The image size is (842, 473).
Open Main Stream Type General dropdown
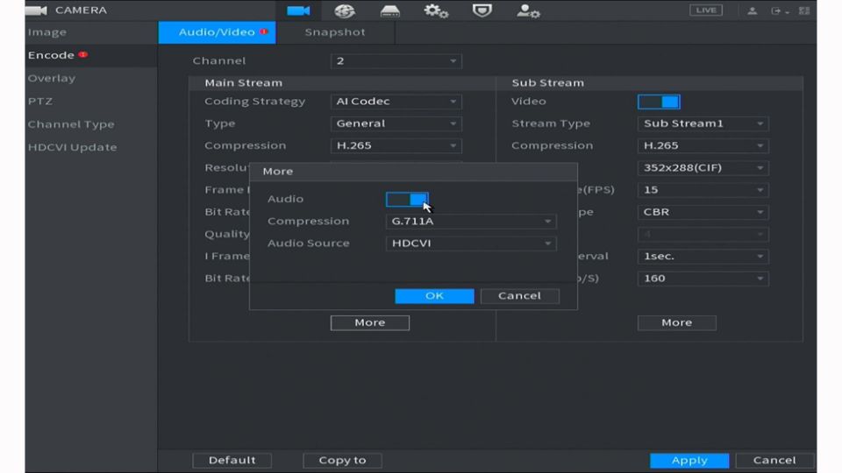point(396,124)
